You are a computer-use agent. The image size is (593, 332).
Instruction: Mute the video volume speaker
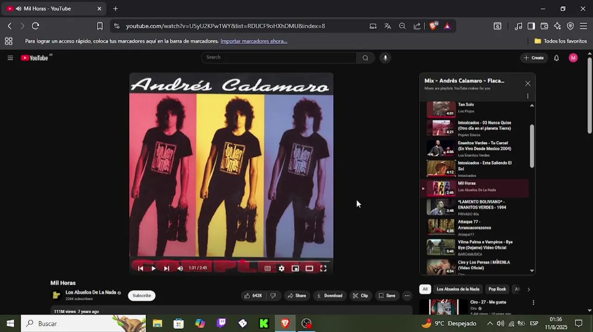point(180,268)
